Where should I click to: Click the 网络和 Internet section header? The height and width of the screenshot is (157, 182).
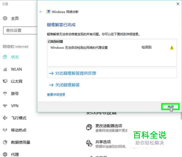pyautogui.click(x=16, y=47)
